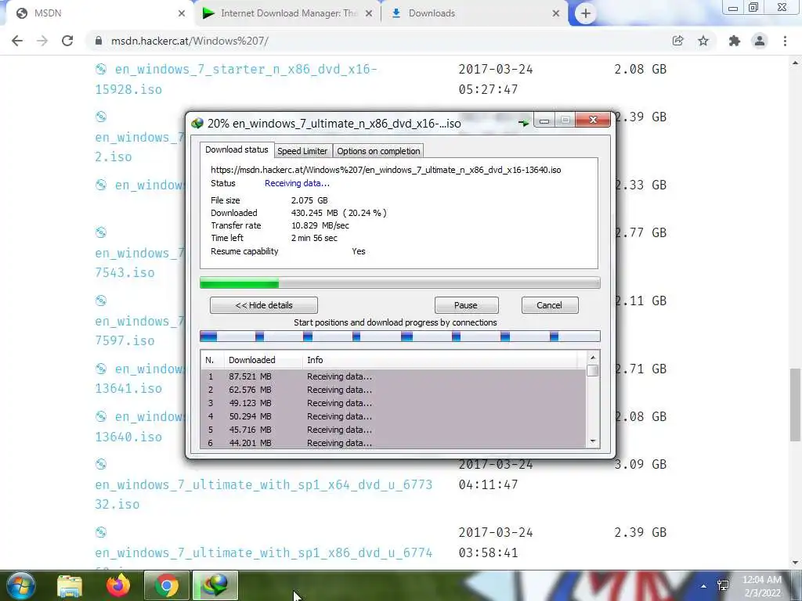Switch to Internet Download Manager browser tab

tap(288, 13)
